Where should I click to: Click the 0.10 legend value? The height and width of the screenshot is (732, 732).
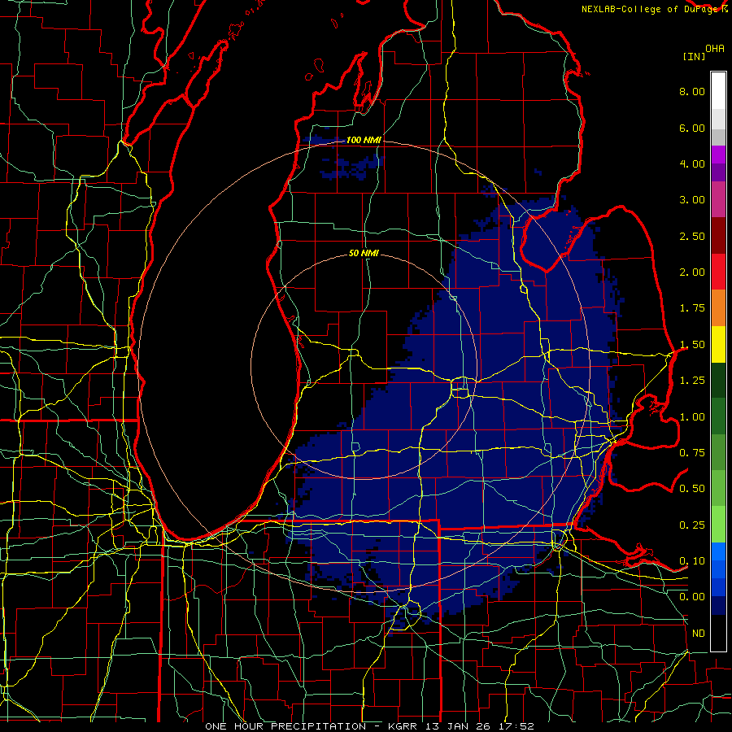[692, 561]
